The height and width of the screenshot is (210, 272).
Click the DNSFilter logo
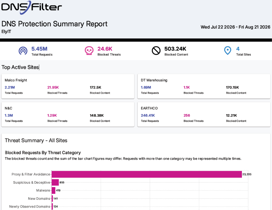pos(32,7)
